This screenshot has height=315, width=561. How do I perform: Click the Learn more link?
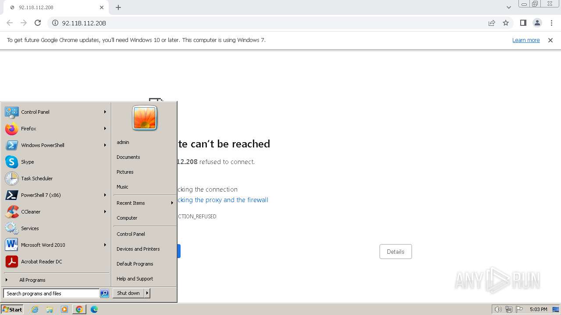tap(526, 40)
